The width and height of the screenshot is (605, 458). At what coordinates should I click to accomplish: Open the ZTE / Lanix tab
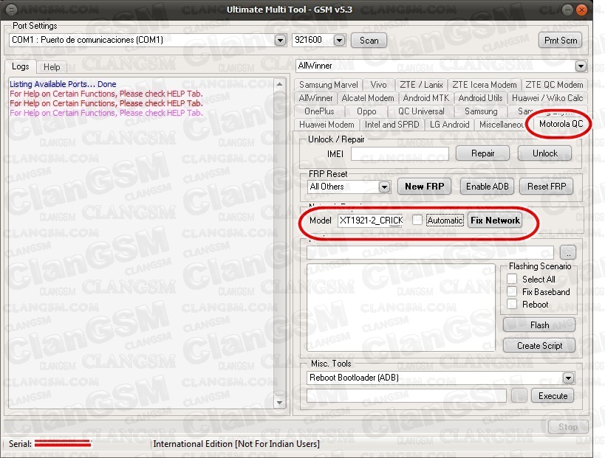[x=421, y=85]
